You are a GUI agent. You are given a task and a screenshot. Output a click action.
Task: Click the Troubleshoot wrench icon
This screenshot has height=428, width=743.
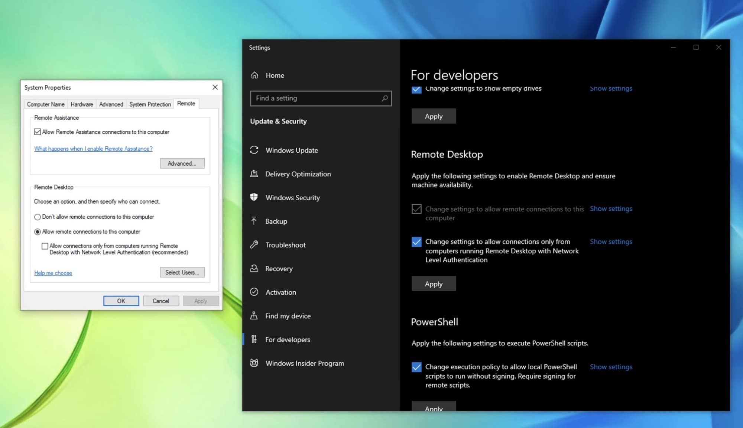pyautogui.click(x=254, y=244)
